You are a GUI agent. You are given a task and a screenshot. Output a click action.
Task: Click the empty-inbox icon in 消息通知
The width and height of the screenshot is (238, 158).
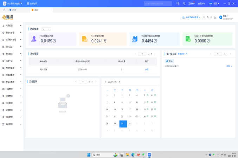click(63, 103)
